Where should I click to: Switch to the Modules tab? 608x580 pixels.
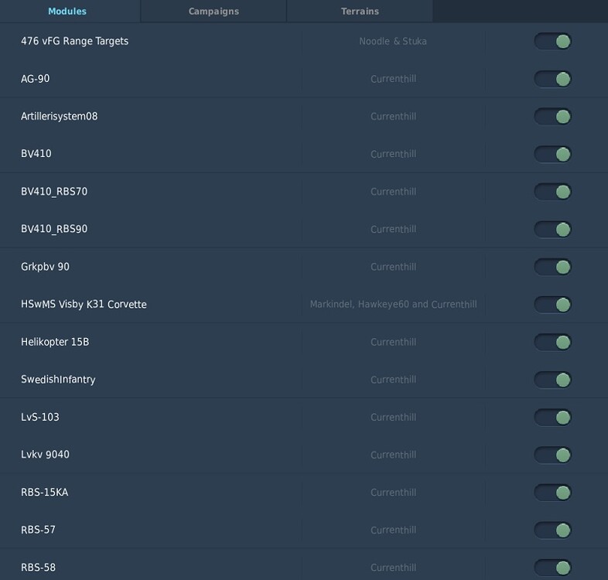67,12
